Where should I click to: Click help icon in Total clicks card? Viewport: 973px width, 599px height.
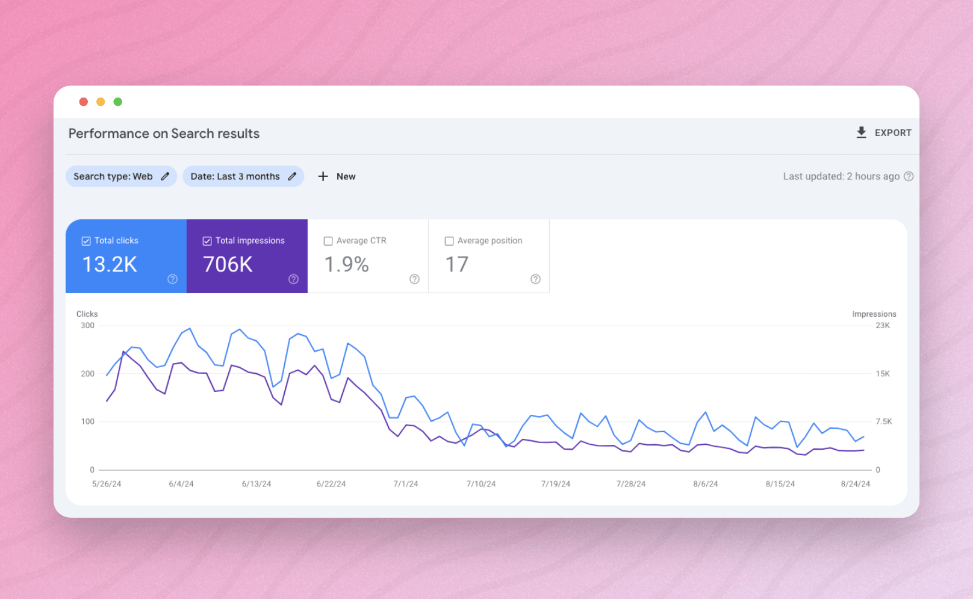point(172,279)
